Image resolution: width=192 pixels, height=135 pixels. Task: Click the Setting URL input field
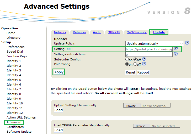149,49
